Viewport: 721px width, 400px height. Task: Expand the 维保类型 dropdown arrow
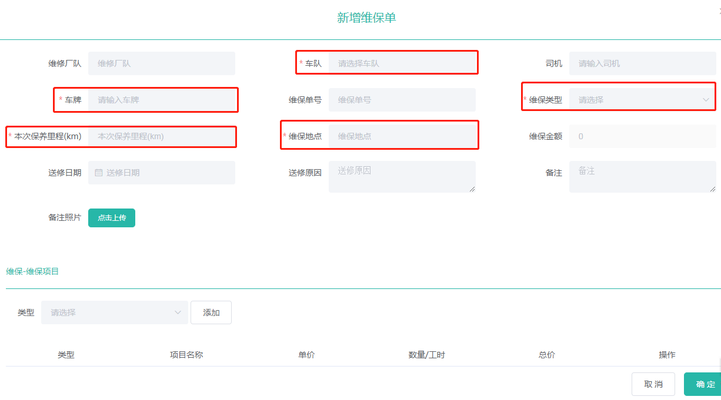tap(706, 100)
